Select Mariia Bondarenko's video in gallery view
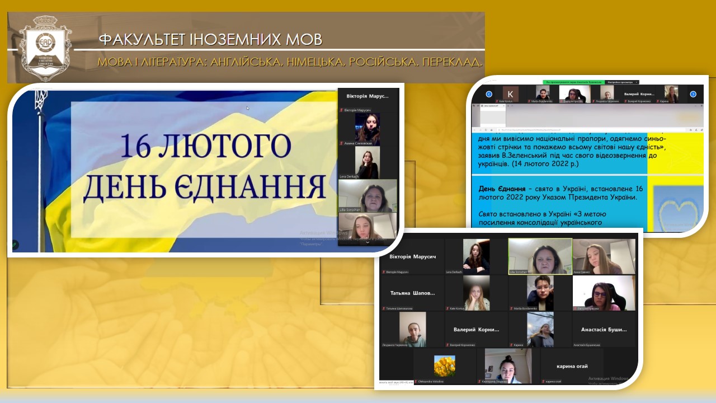This screenshot has height=403, width=716. coord(540,293)
